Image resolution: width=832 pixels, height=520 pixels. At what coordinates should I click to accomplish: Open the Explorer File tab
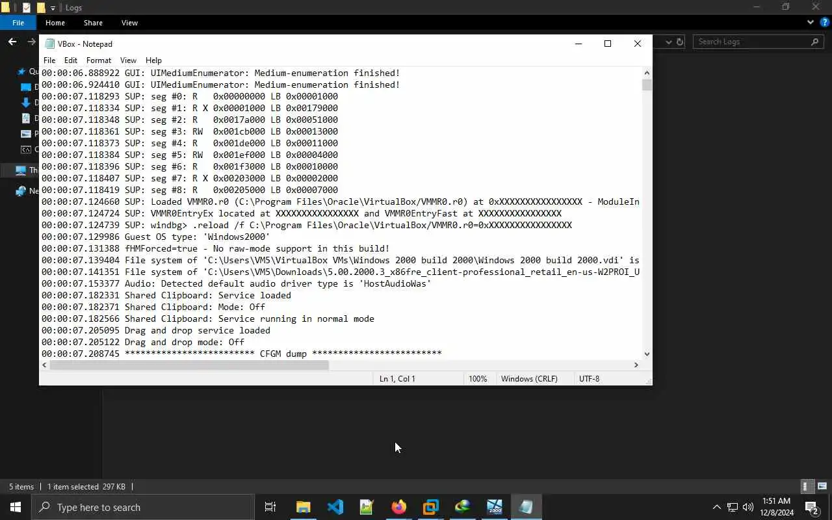pyautogui.click(x=18, y=23)
